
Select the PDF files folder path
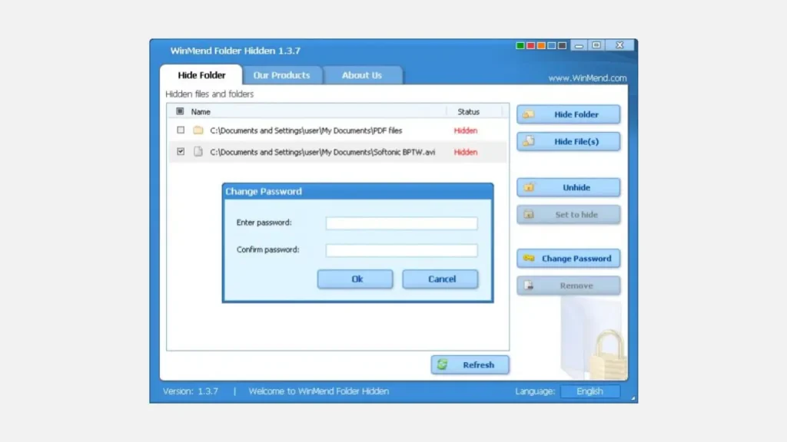(306, 130)
